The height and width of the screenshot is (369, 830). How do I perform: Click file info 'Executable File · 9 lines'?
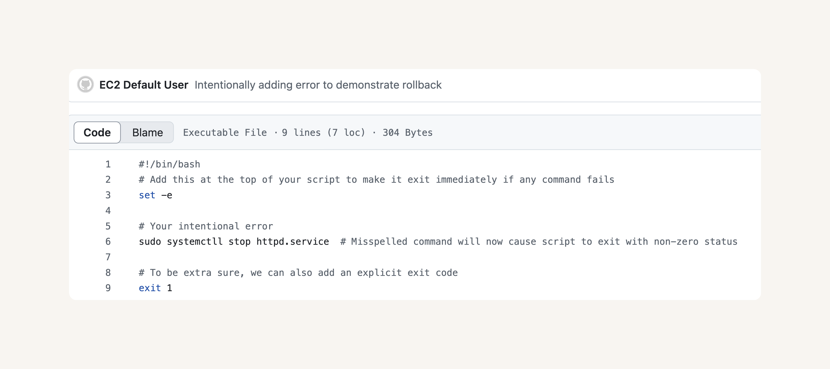(x=252, y=133)
